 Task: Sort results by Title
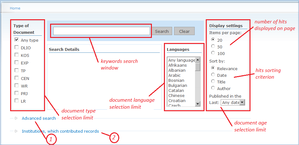[213, 81]
